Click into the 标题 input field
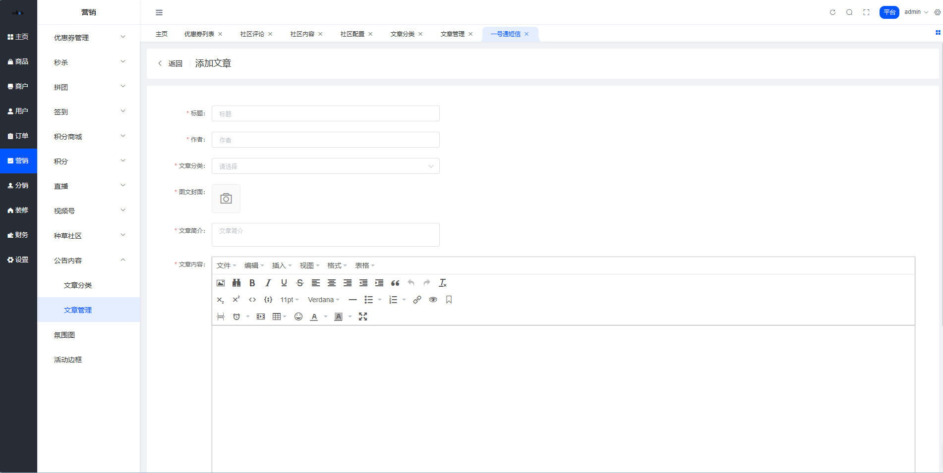Image resolution: width=943 pixels, height=473 pixels. click(x=325, y=113)
